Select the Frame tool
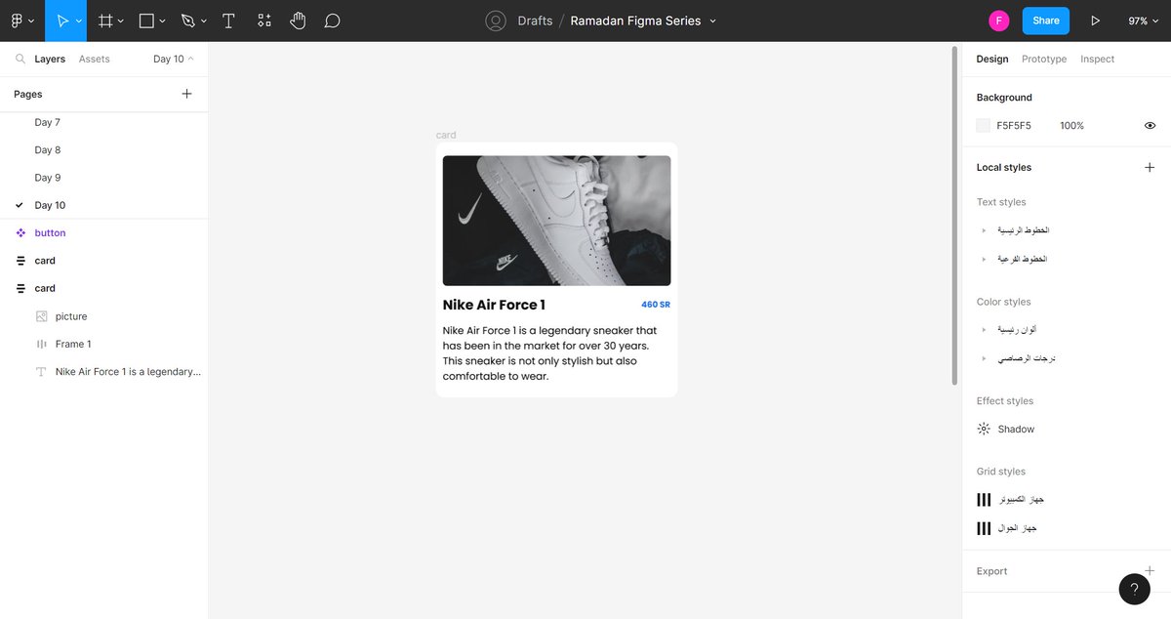The height and width of the screenshot is (619, 1171). point(105,21)
